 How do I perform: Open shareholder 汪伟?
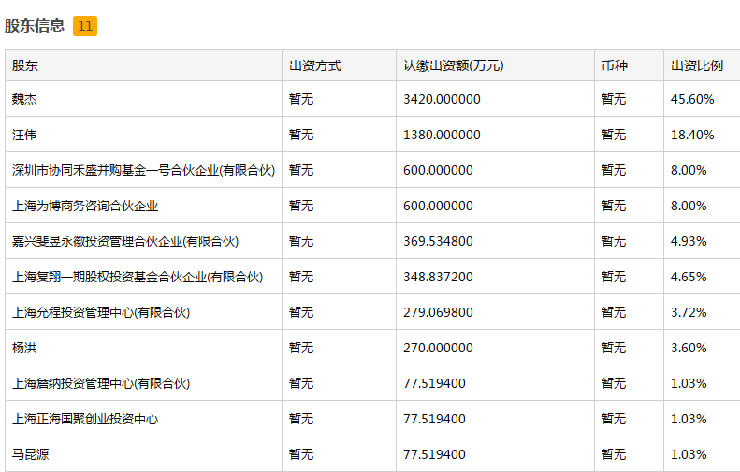(x=25, y=135)
